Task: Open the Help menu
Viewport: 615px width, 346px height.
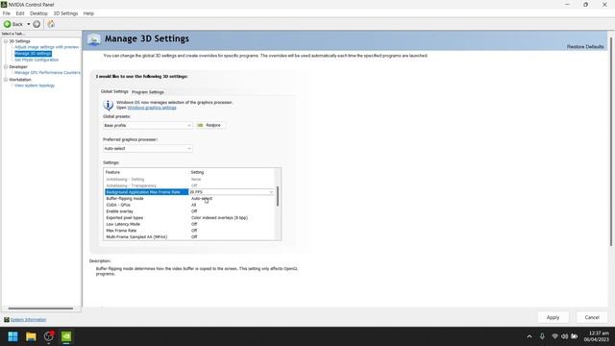Action: (x=88, y=13)
